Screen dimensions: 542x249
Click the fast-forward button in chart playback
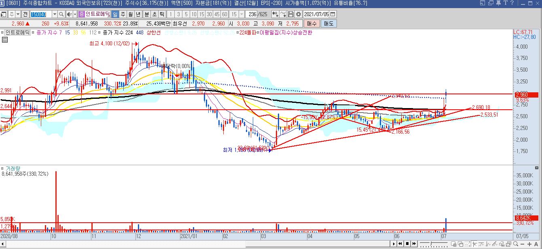[414, 244]
